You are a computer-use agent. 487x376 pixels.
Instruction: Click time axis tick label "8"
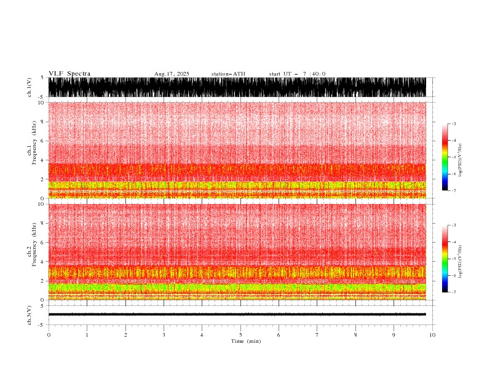point(355,335)
